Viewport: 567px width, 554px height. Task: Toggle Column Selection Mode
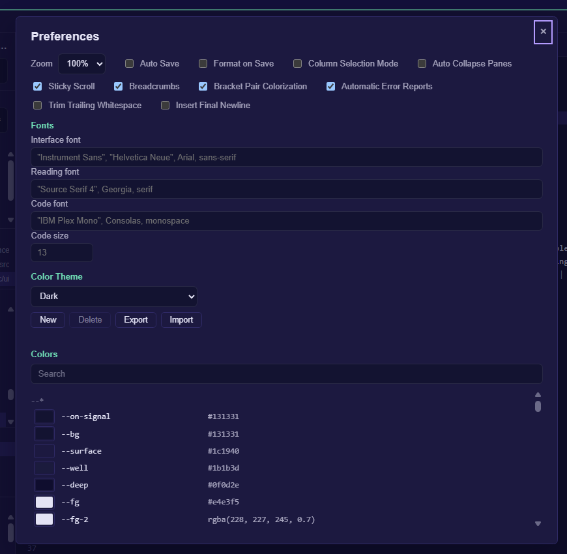[x=297, y=64]
